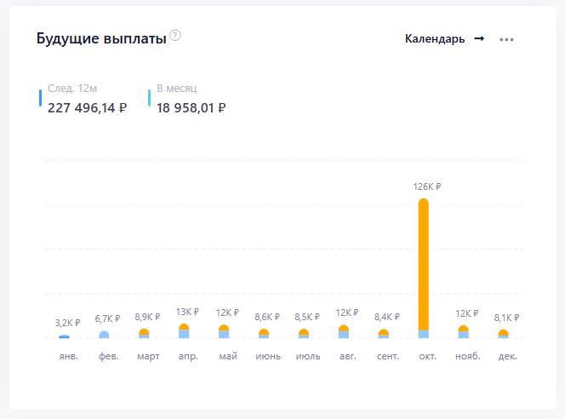Click the март month axis label
Screen dimensions: 565x419
(x=148, y=356)
